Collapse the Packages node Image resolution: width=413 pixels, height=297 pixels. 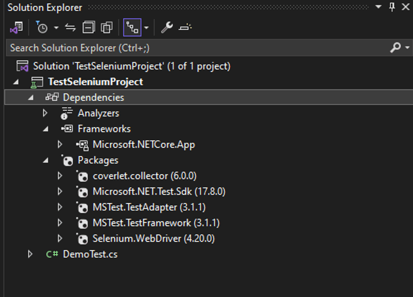click(x=46, y=160)
